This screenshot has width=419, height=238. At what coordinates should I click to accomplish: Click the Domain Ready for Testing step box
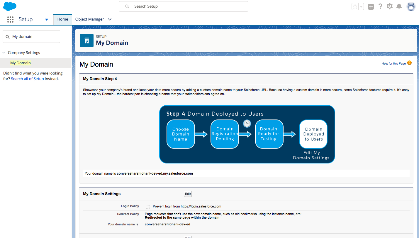click(269, 134)
